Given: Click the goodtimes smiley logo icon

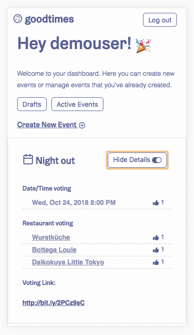Looking at the screenshot, I should coord(18,19).
